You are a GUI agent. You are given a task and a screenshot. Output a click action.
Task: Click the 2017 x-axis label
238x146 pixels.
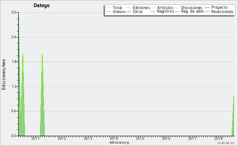[x=192, y=138]
